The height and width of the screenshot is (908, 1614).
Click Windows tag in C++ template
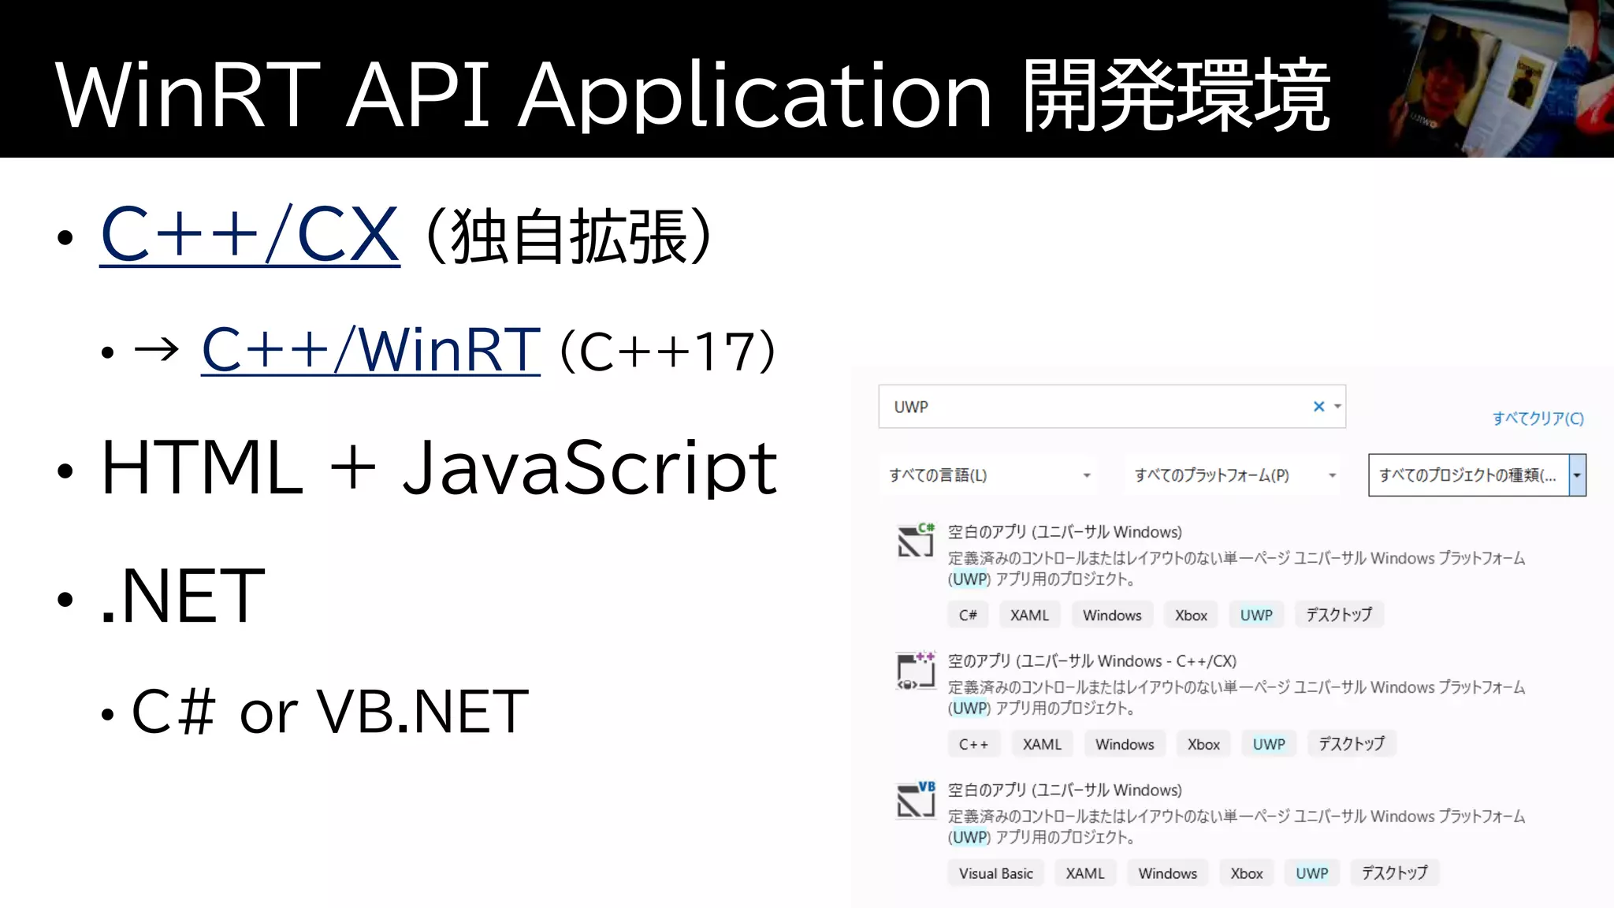tap(1125, 744)
